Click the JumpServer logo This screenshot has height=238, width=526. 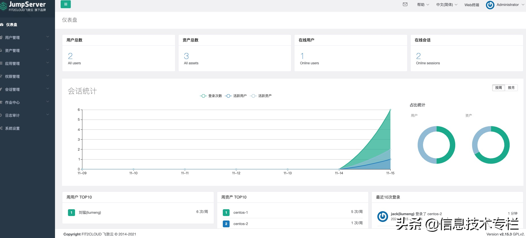point(24,6)
